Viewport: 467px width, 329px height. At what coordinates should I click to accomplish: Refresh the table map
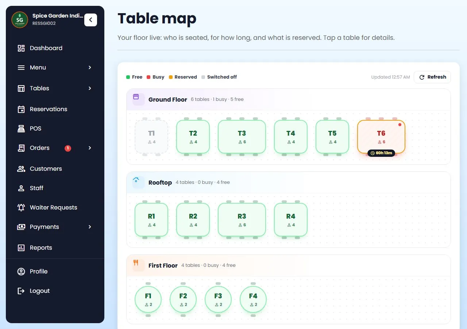coord(432,77)
